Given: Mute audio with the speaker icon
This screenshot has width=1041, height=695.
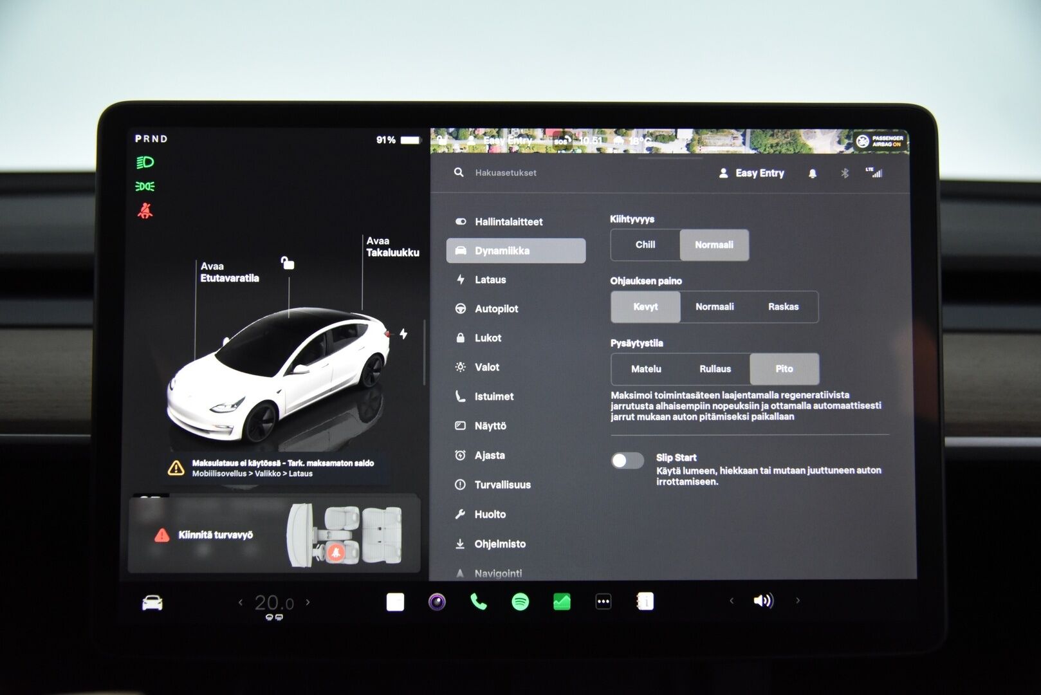Looking at the screenshot, I should click(x=763, y=600).
